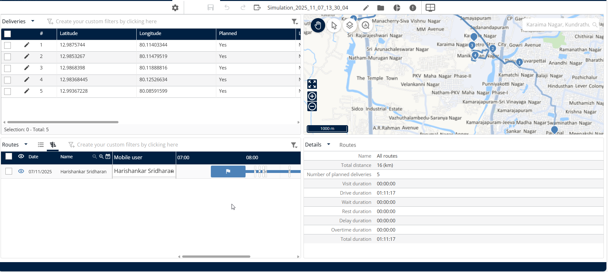608x272 pixels.
Task: Select the map pan hand tool
Action: click(318, 25)
